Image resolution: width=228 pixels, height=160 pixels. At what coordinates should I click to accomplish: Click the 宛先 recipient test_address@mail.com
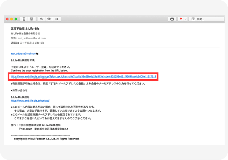point(32,38)
